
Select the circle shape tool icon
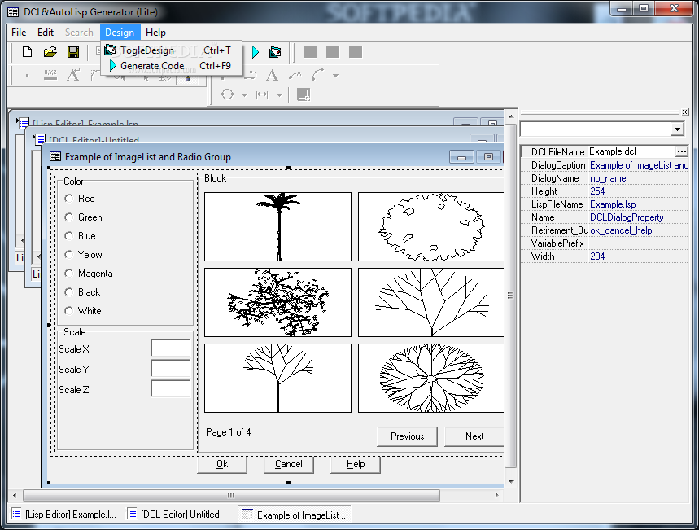pyautogui.click(x=227, y=94)
